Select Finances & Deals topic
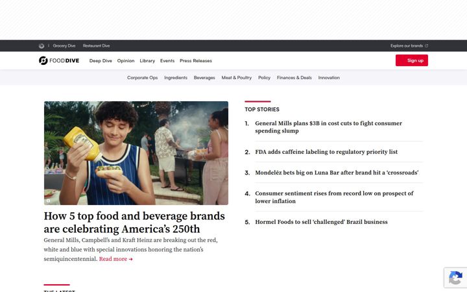Screen dimensions: 467x292 294,78
